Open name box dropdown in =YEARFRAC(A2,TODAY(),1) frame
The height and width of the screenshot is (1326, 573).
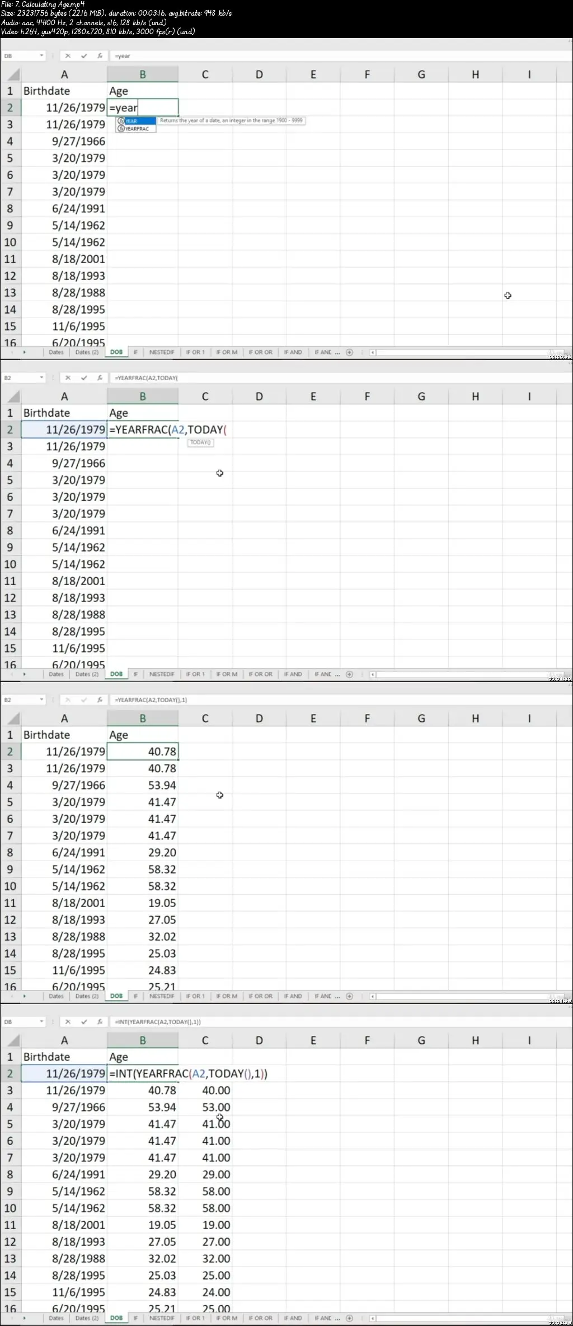[41, 700]
